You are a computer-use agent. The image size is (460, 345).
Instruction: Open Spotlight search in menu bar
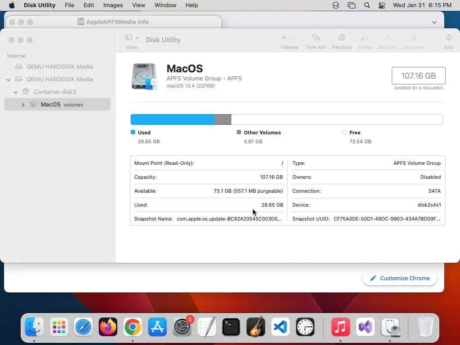click(367, 5)
